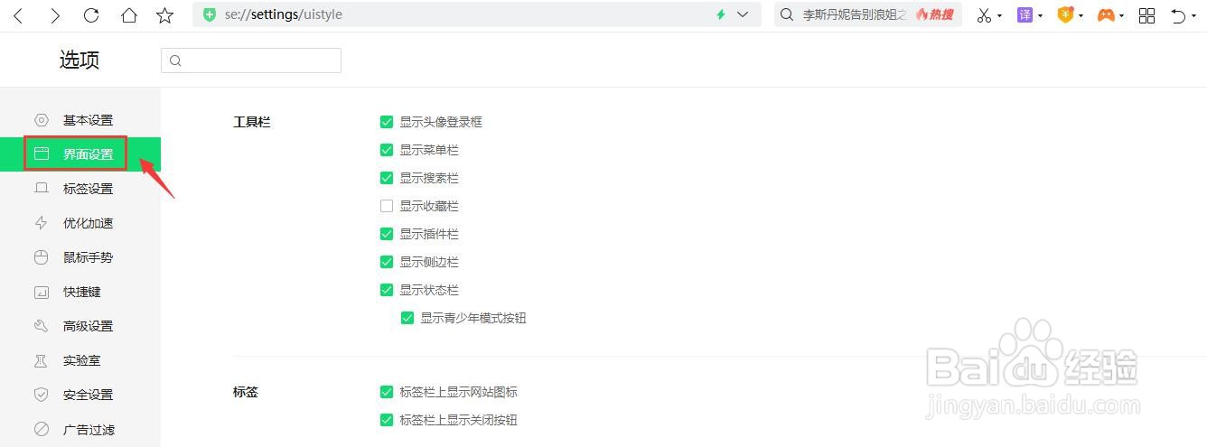
Task: Reload the current page
Action: pos(91,15)
